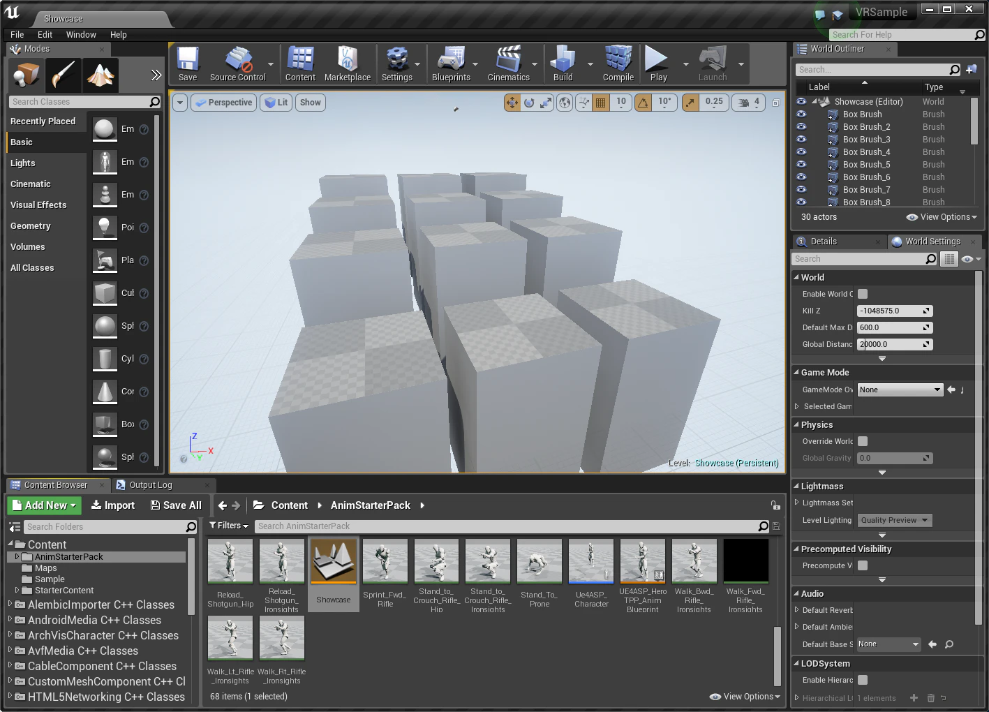Hide the Showcase (Editor) world eye icon
Viewport: 989px width, 712px height.
pos(801,102)
